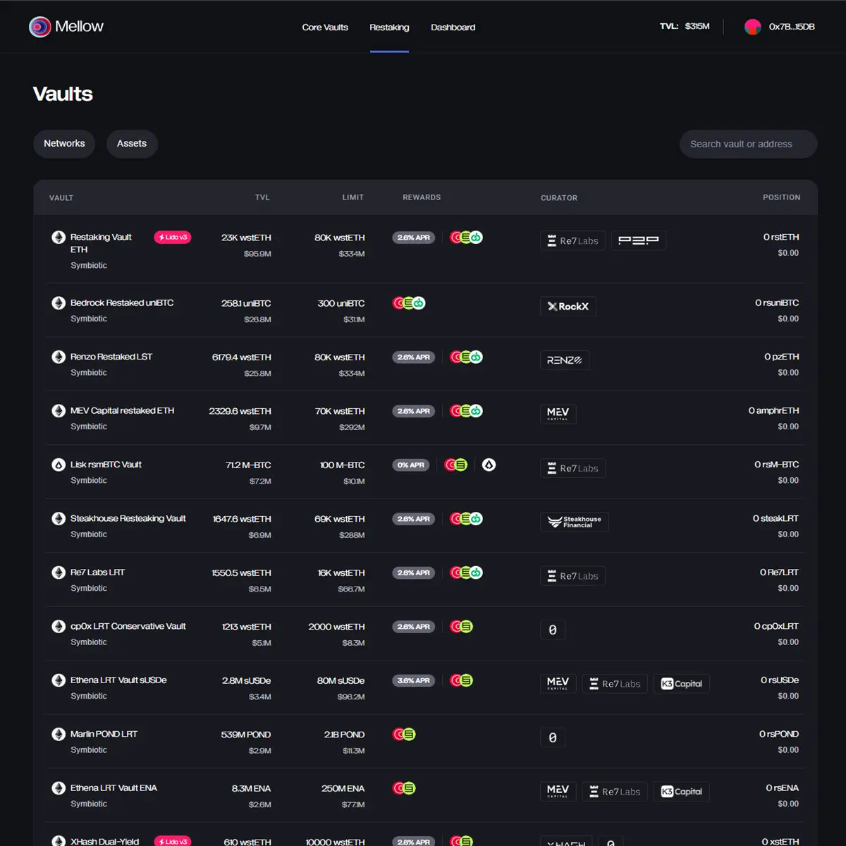This screenshot has width=846, height=846.
Task: Click K3 Capital logo in Ethena sUSDe row
Action: click(x=682, y=684)
